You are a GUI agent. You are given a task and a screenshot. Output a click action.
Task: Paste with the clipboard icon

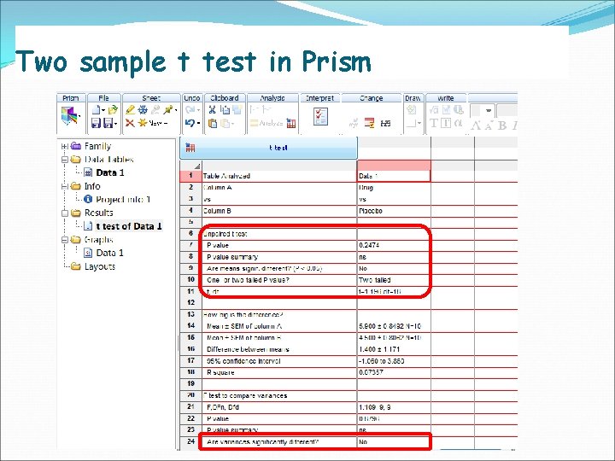pyautogui.click(x=213, y=123)
